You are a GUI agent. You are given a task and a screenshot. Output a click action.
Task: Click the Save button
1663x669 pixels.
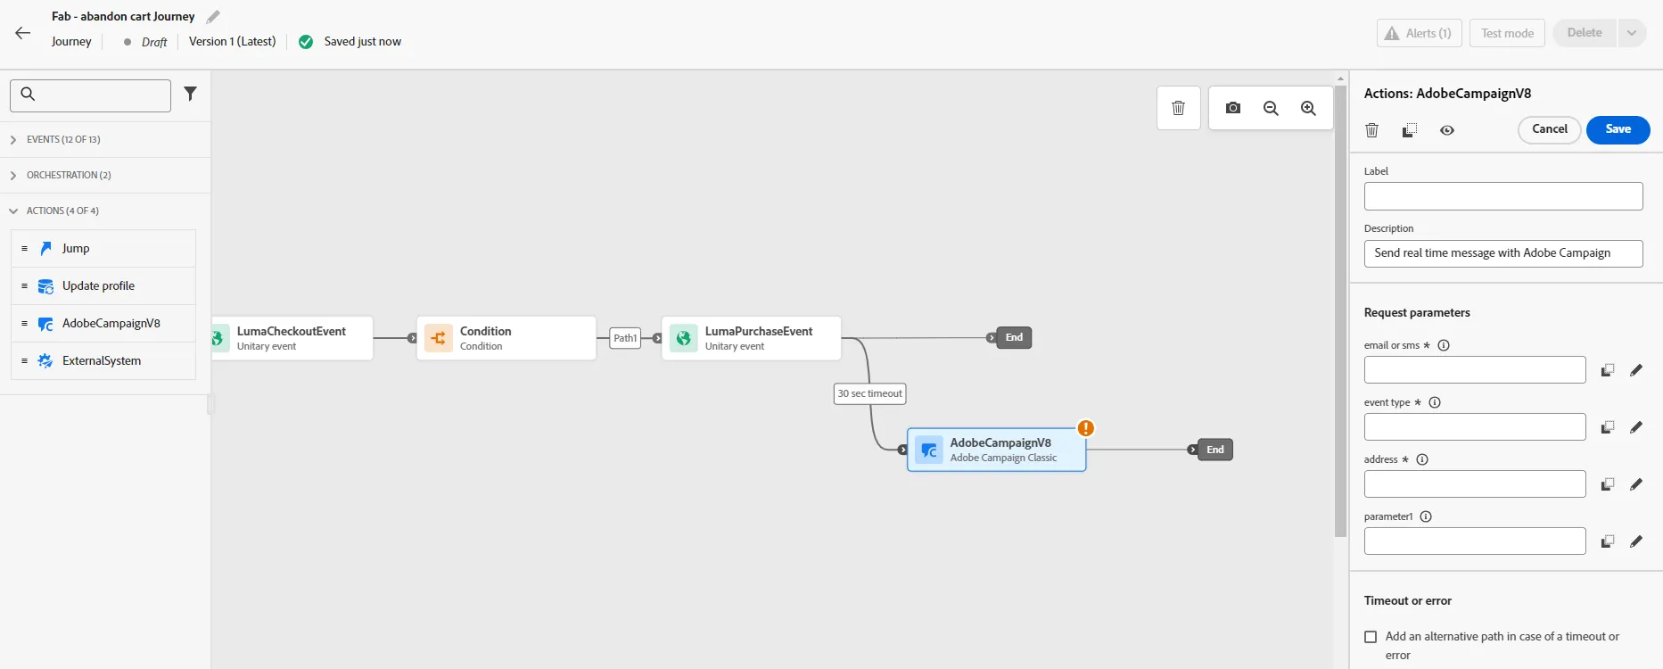(x=1618, y=129)
